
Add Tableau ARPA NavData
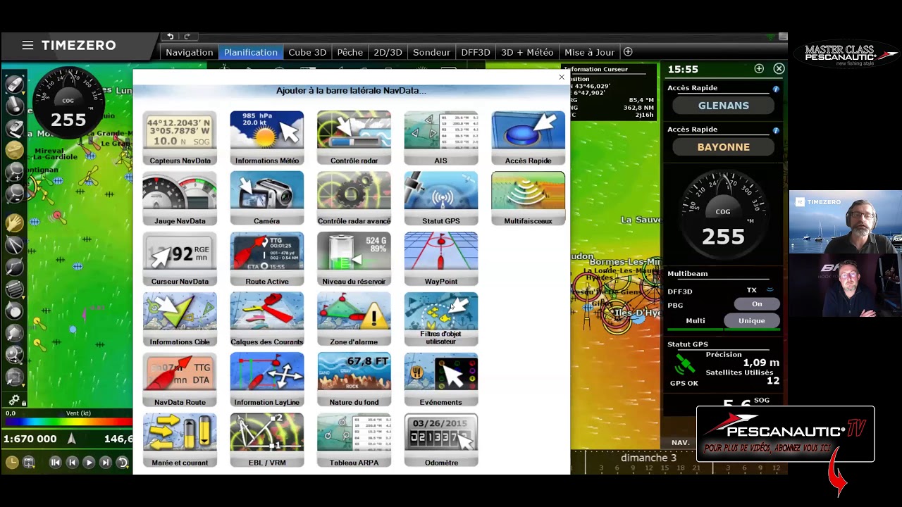tap(354, 441)
